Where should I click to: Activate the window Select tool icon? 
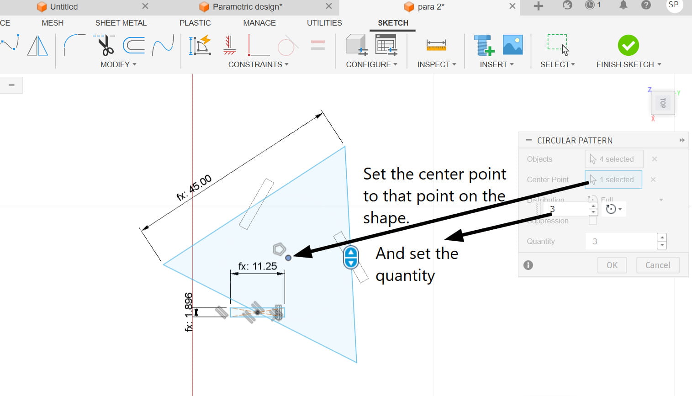pyautogui.click(x=558, y=45)
